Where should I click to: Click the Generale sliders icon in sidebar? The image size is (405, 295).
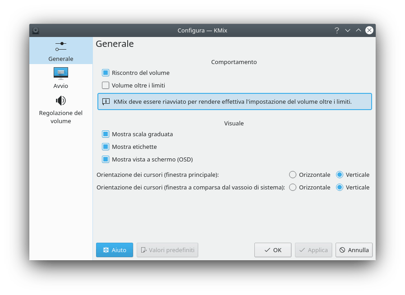coord(61,46)
